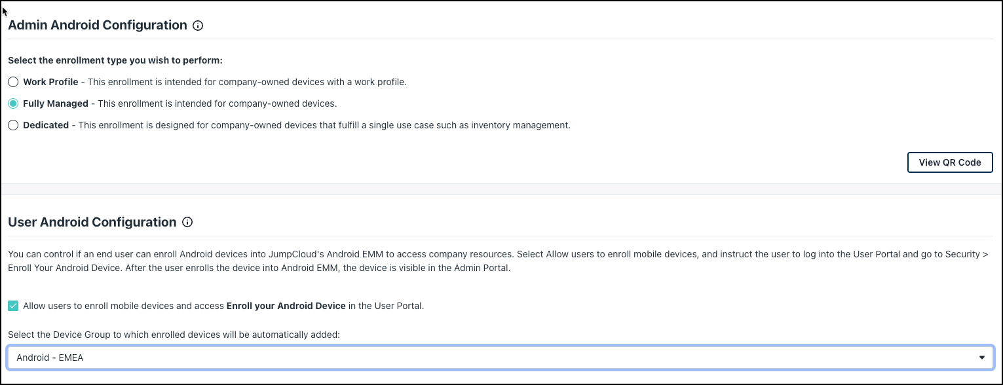Image resolution: width=1003 pixels, height=385 pixels.
Task: Uncheck Allow users to enroll mobile devices
Action: 13,306
